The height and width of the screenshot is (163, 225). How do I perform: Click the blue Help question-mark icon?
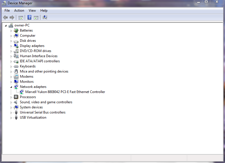pyautogui.click(x=29, y=18)
